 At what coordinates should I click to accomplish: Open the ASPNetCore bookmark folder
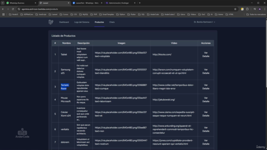coord(27,15)
